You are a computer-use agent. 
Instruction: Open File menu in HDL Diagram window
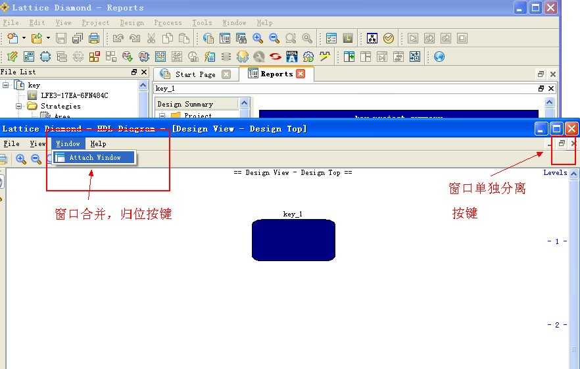(11, 143)
